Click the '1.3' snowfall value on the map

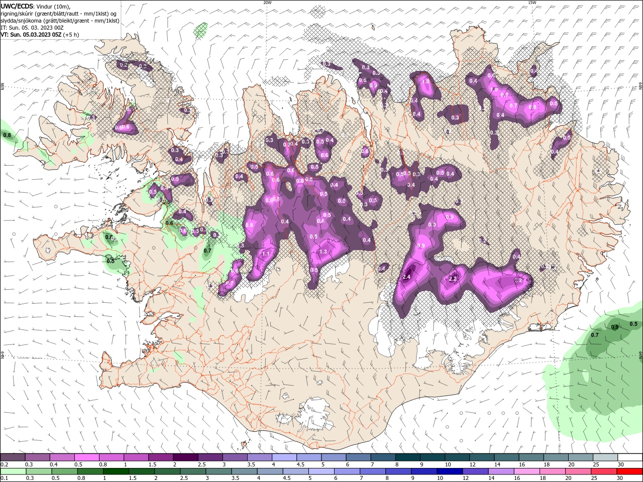323,252
